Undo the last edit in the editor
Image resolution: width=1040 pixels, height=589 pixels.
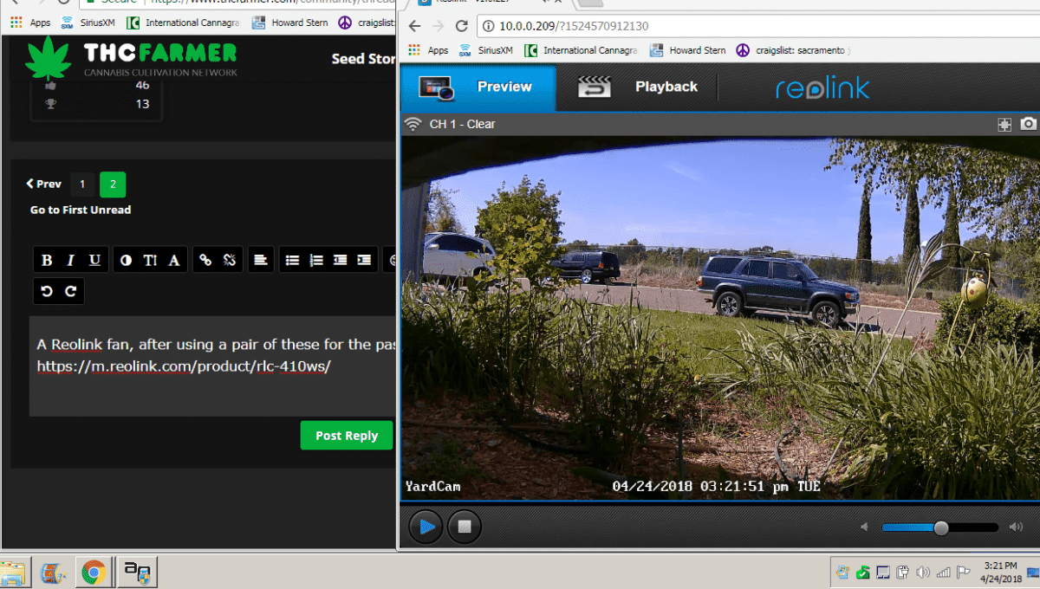click(x=47, y=292)
